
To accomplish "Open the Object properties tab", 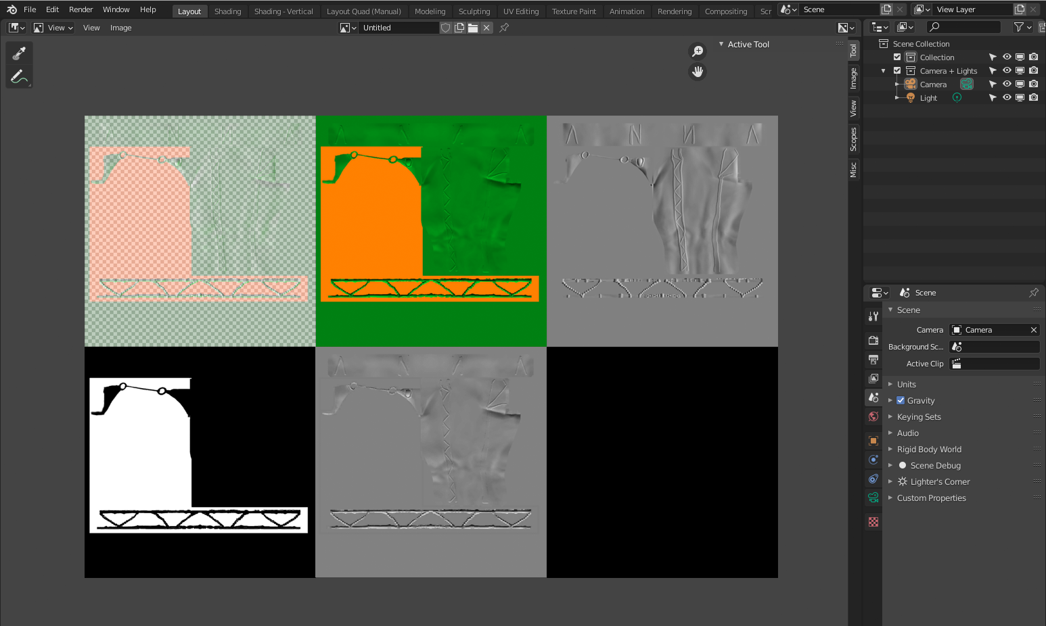I will click(x=873, y=441).
